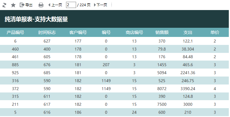
Task: Click the 224 页 total pages label
Action: tap(85, 5)
